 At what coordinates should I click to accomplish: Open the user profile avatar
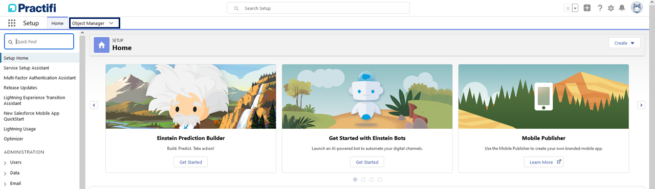pyautogui.click(x=637, y=8)
